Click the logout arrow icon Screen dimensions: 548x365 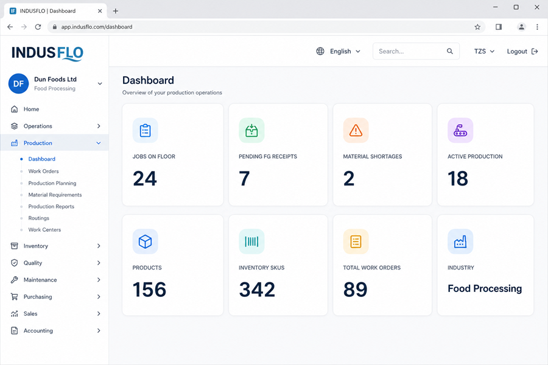(535, 51)
